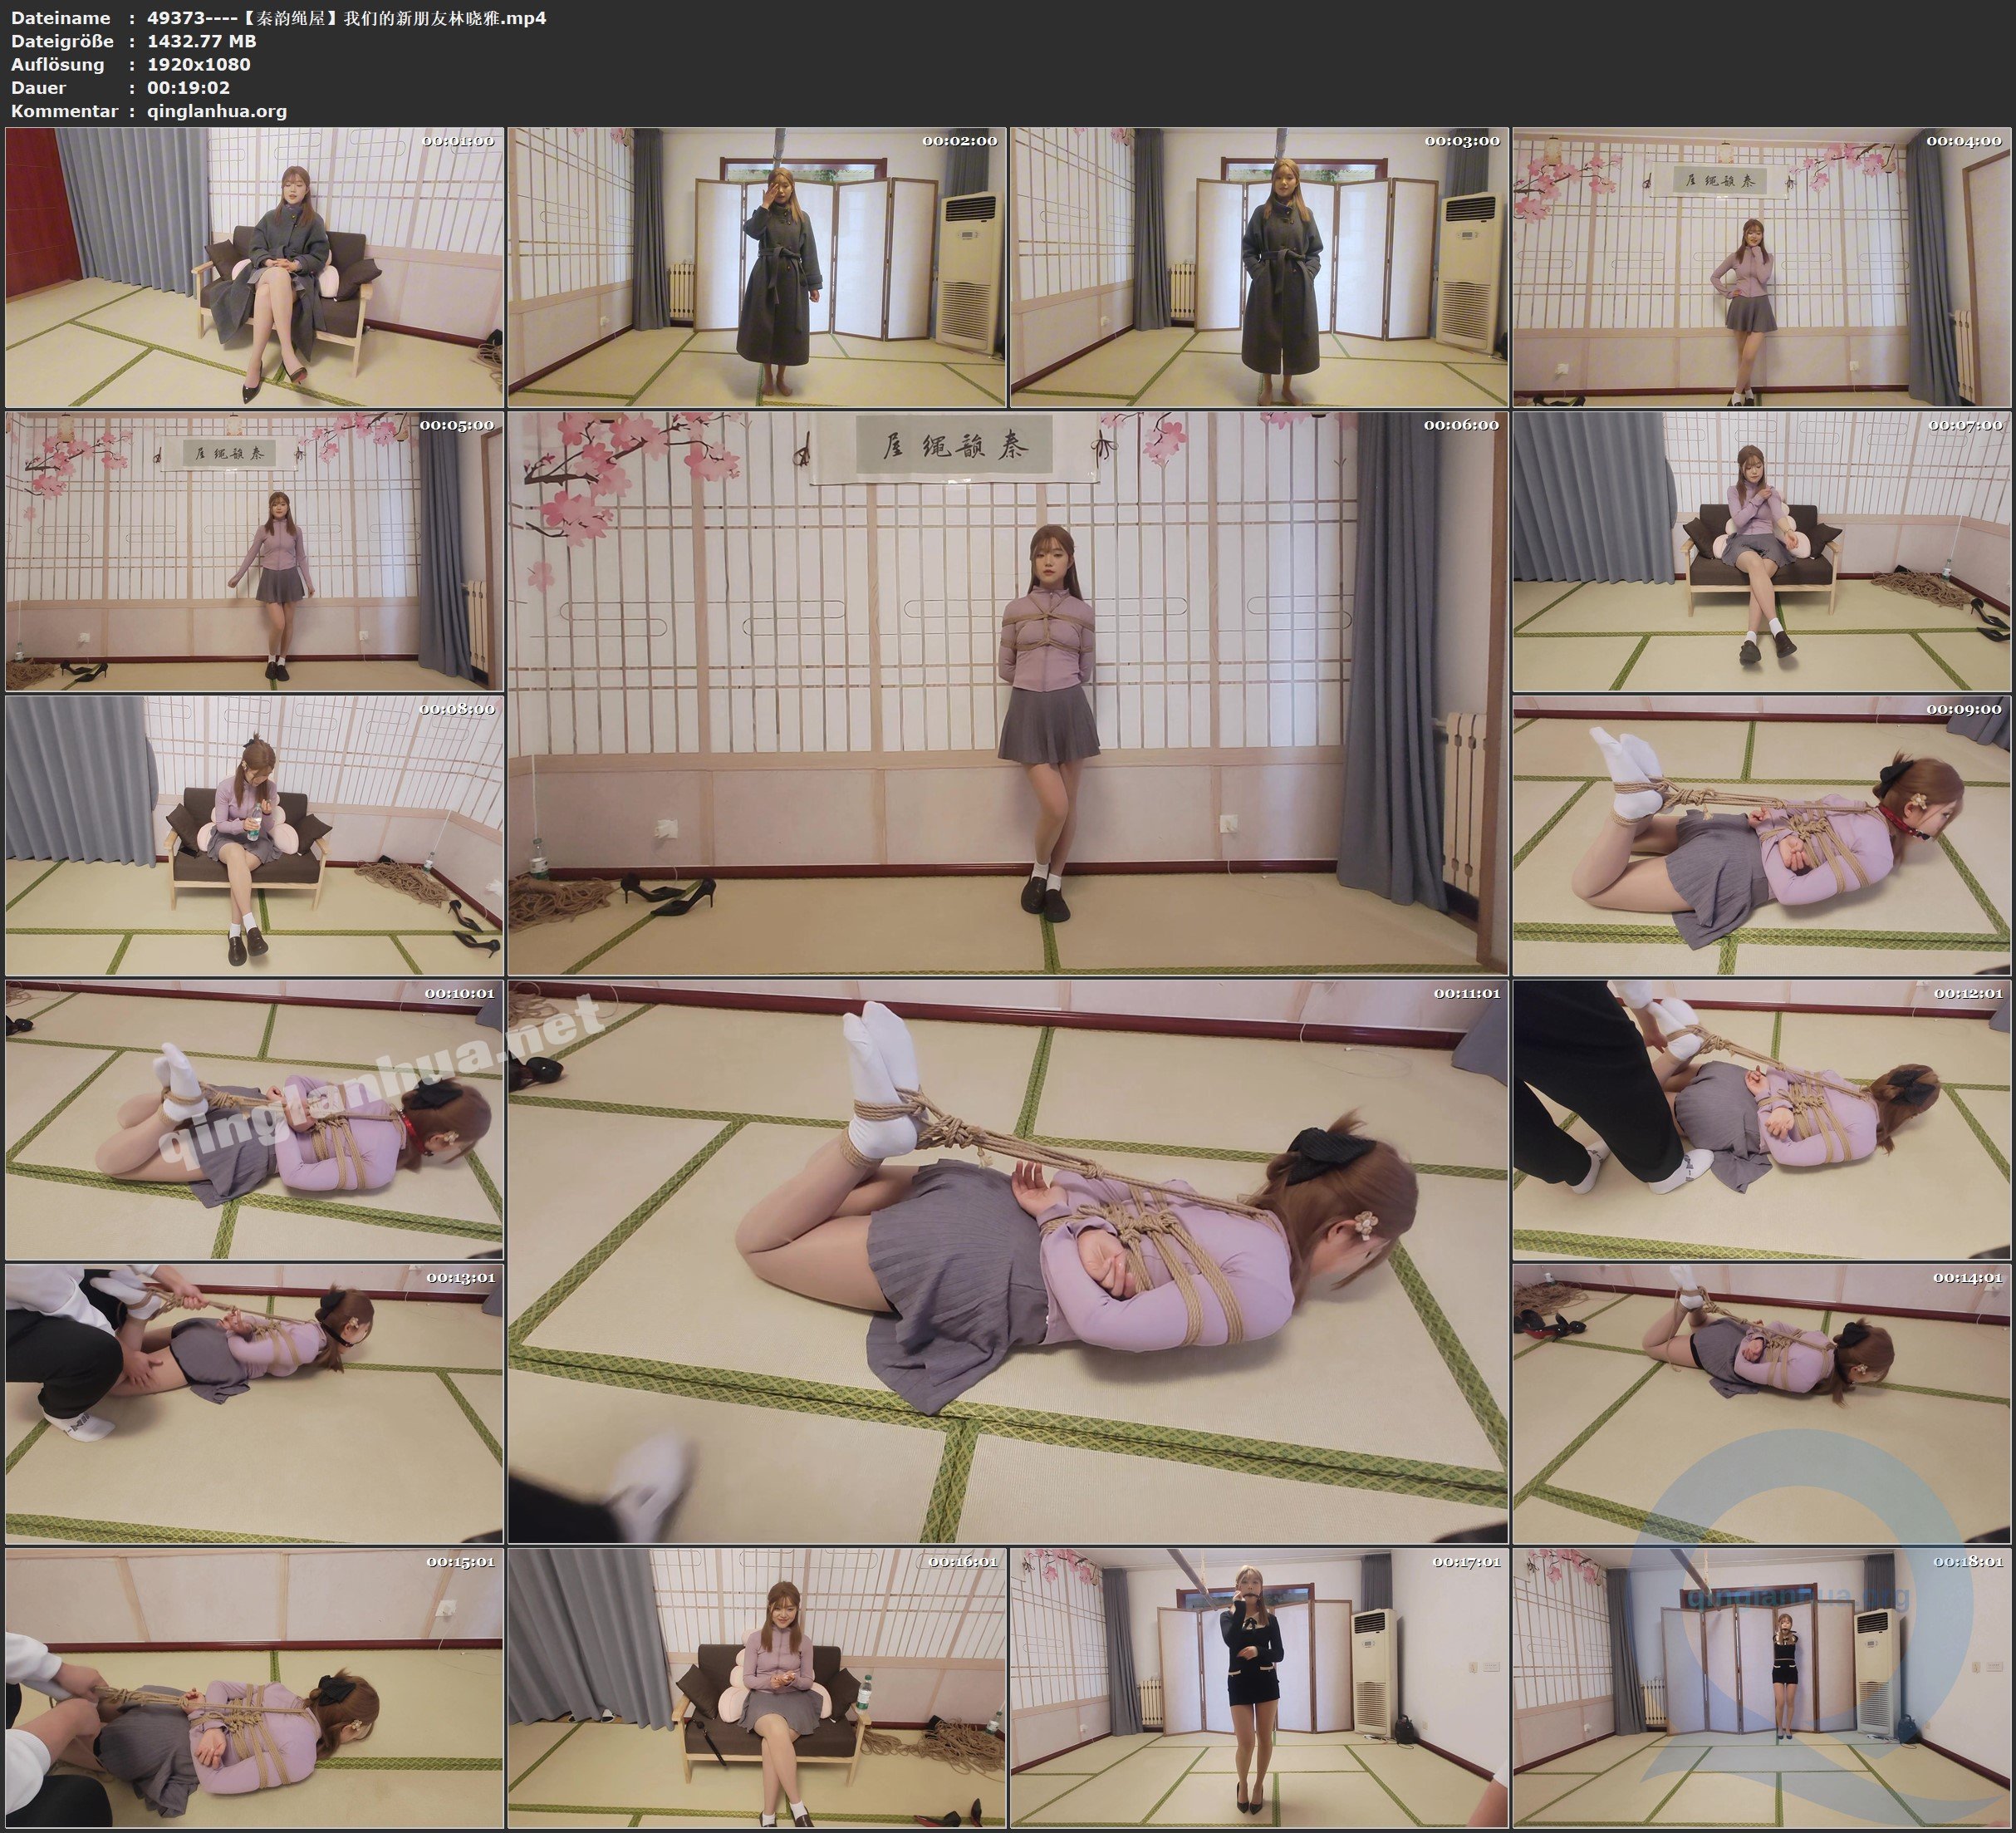Image resolution: width=2016 pixels, height=1833 pixels.
Task: Click the large 00:11:01 frame
Action: point(1007,1260)
